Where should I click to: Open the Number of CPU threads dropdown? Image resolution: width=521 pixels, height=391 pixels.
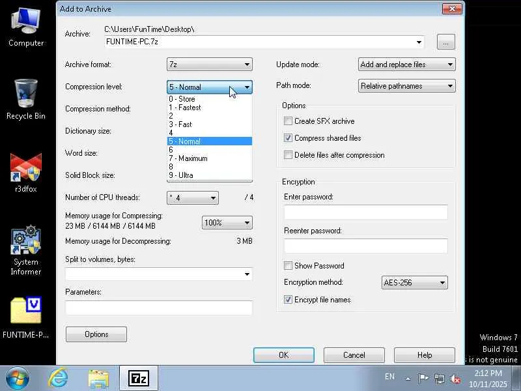coord(193,198)
